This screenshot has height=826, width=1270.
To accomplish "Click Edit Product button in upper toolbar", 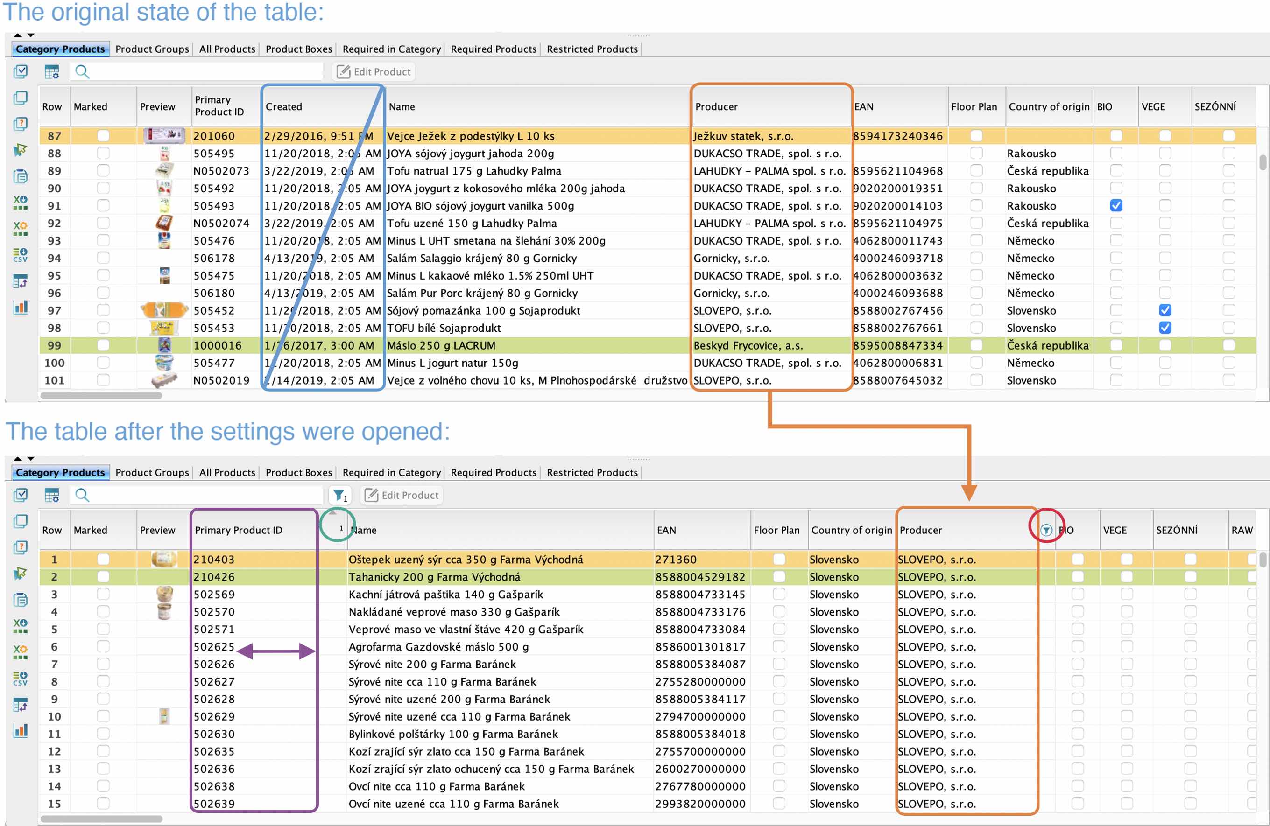I will (374, 71).
